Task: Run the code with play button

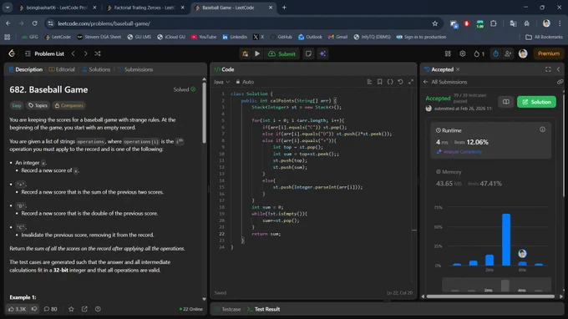Action: (256, 53)
